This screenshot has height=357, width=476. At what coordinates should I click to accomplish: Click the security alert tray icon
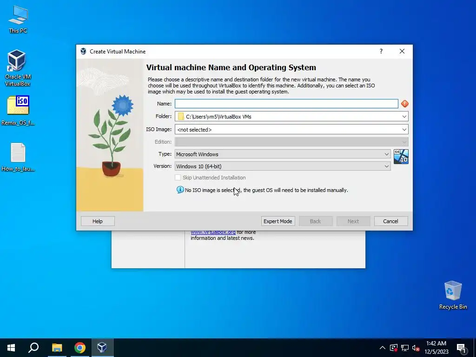[x=393, y=348]
